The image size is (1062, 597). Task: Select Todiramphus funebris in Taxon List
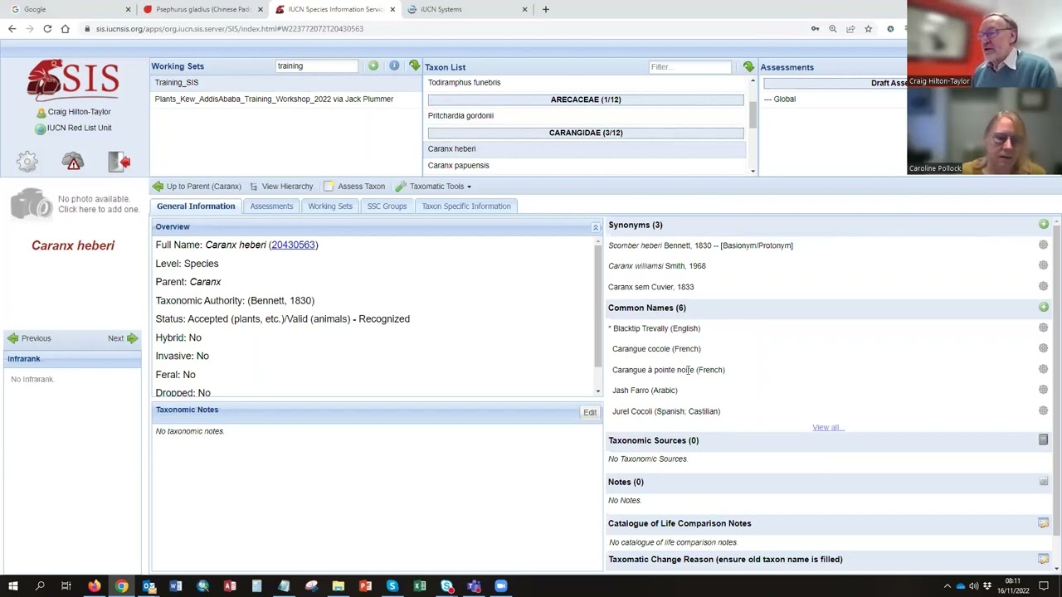pyautogui.click(x=464, y=83)
